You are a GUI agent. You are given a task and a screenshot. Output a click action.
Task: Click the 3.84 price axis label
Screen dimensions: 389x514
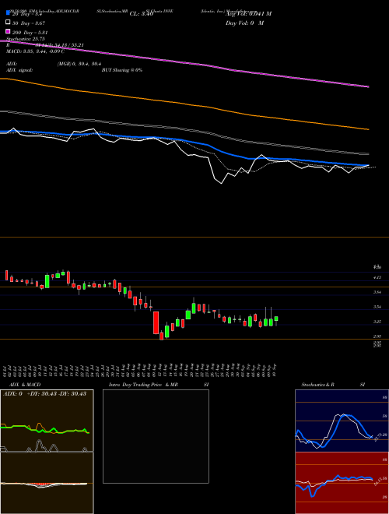click(x=377, y=292)
